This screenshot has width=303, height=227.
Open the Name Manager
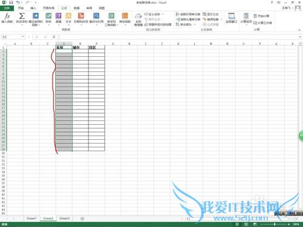138,20
